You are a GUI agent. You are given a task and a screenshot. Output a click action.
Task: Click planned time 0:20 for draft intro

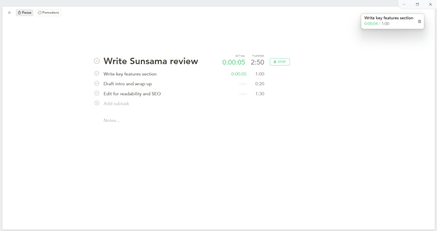tap(260, 84)
